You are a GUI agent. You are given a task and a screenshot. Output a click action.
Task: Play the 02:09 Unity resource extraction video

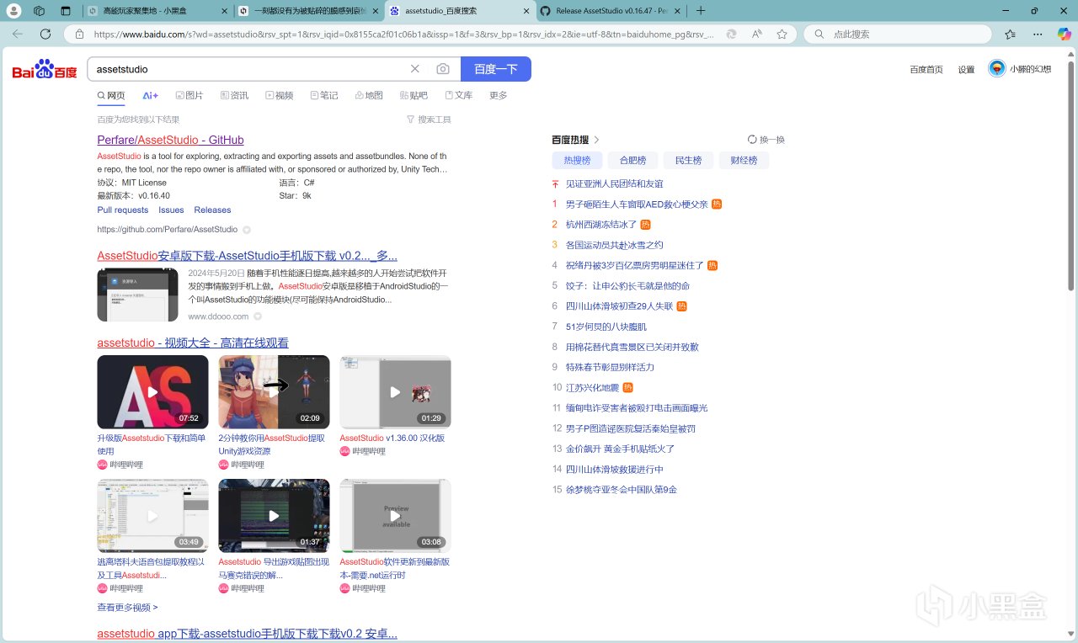click(274, 392)
